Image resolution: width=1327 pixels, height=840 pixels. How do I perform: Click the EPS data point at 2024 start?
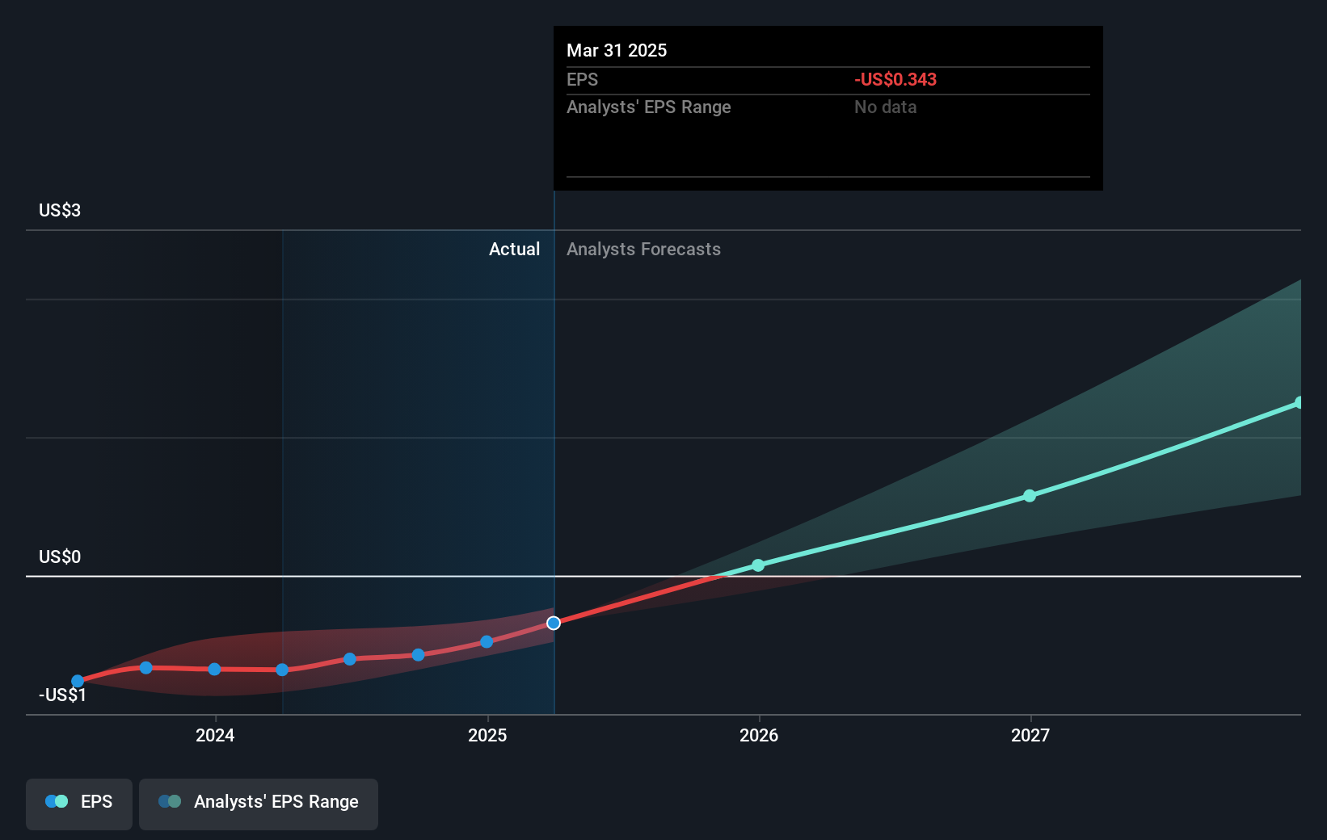pos(214,670)
